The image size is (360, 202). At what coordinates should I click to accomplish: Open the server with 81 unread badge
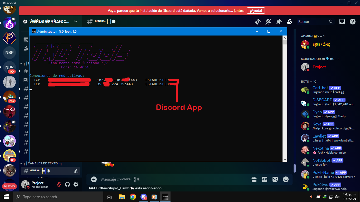[x=9, y=156]
